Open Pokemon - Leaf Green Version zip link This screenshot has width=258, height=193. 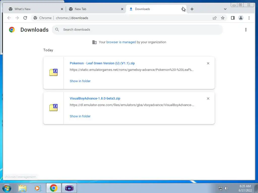pos(102,63)
